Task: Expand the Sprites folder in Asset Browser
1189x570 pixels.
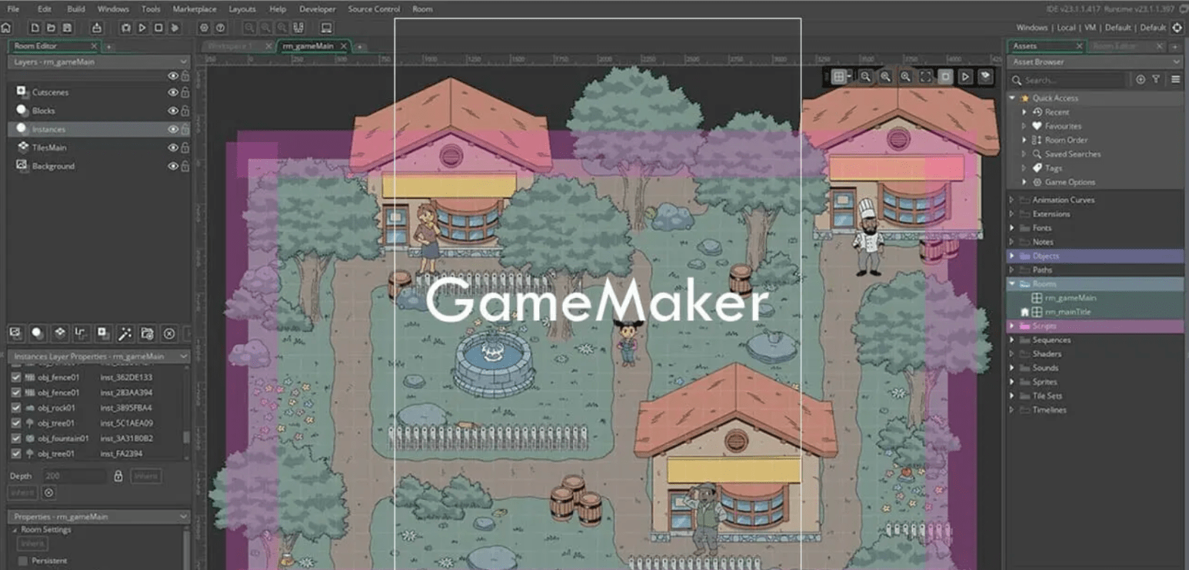Action: 1011,382
